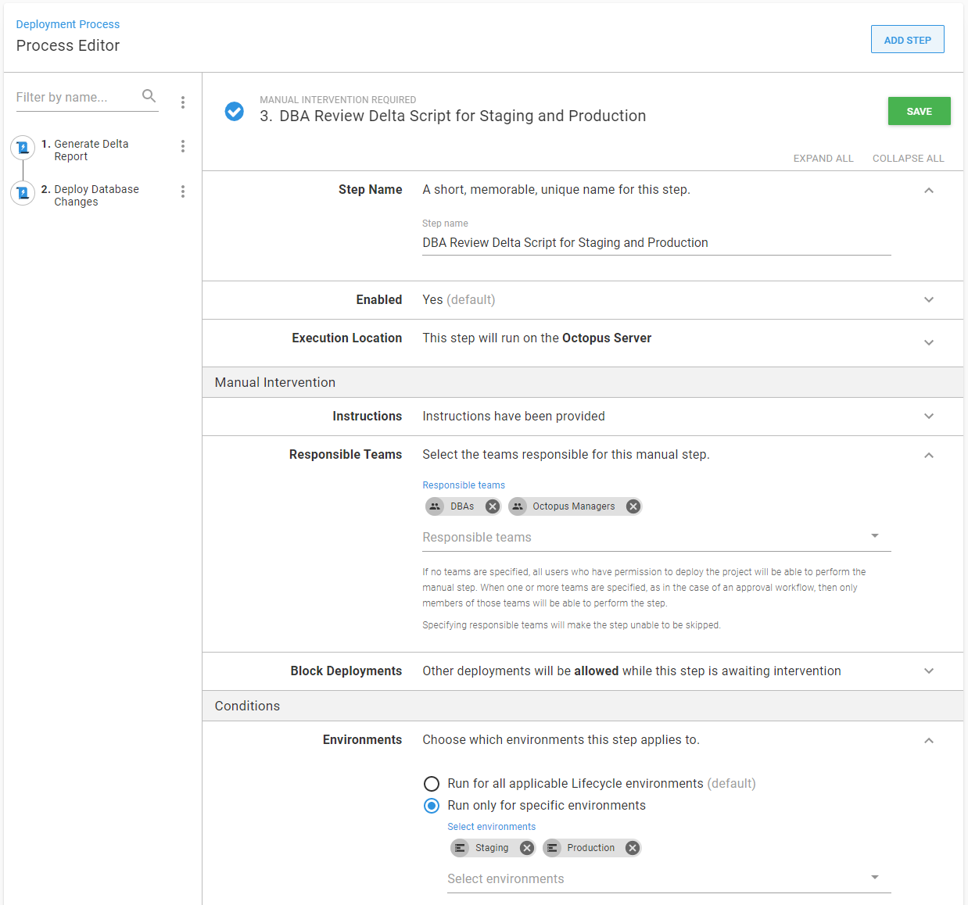Open the Select environments dropdown
Screen dimensions: 968x905
click(874, 878)
